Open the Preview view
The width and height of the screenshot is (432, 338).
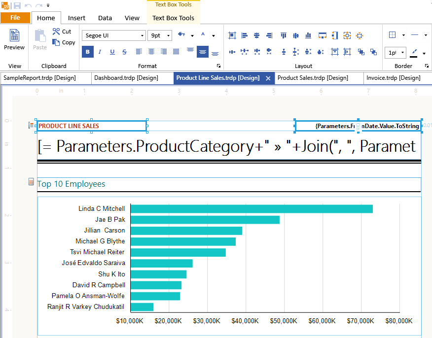coord(14,39)
